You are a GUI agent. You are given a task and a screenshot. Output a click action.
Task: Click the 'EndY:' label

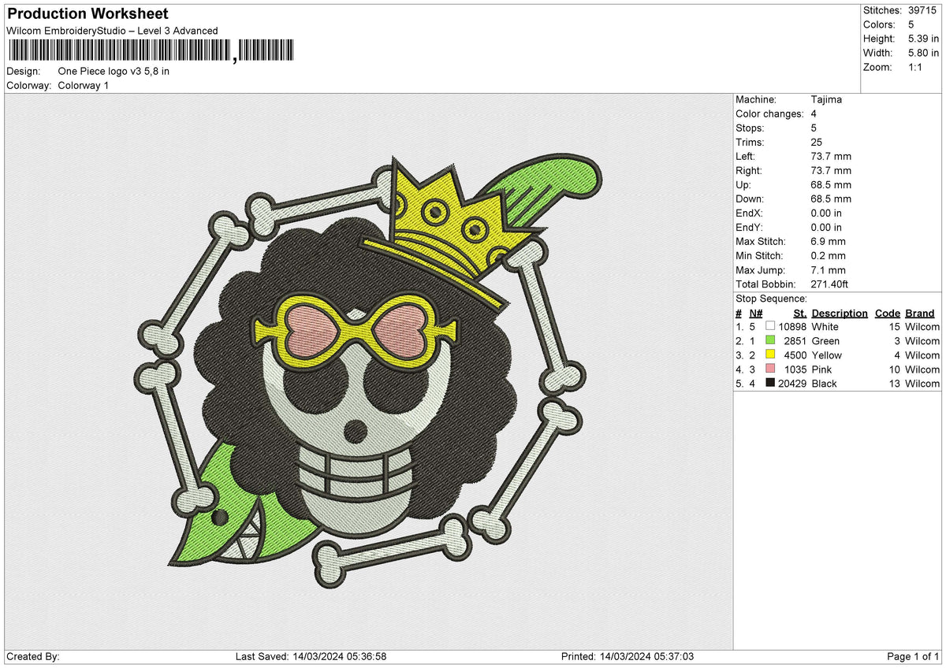(750, 228)
